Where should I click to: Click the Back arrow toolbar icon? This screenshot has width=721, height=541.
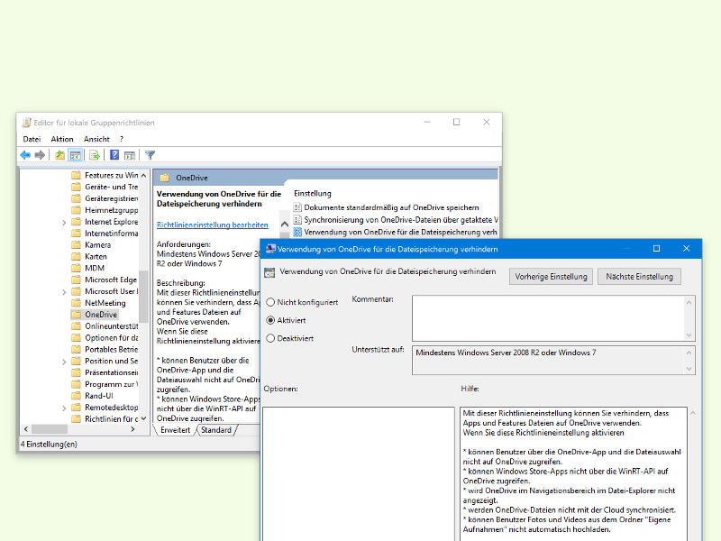point(25,155)
